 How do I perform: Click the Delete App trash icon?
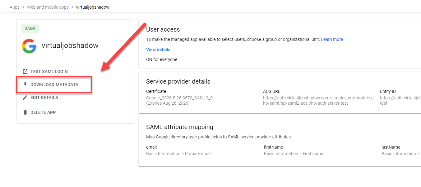click(25, 112)
